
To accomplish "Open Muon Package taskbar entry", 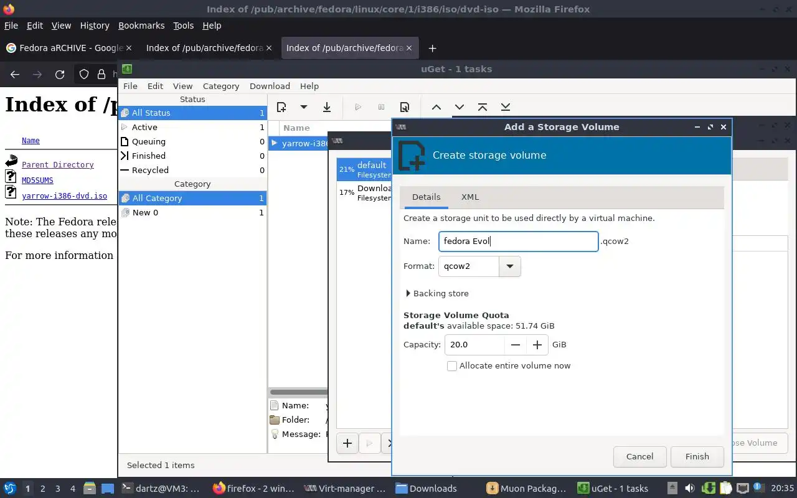I will [526, 489].
